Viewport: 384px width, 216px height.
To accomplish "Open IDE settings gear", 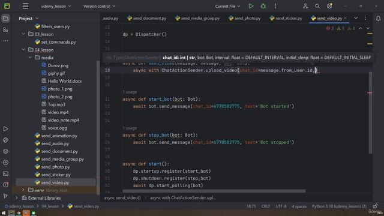I will pyautogui.click(x=329, y=6).
